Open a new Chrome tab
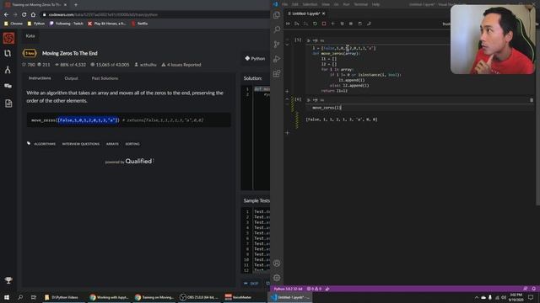Image resolution: width=540 pixels, height=303 pixels. coord(76,5)
